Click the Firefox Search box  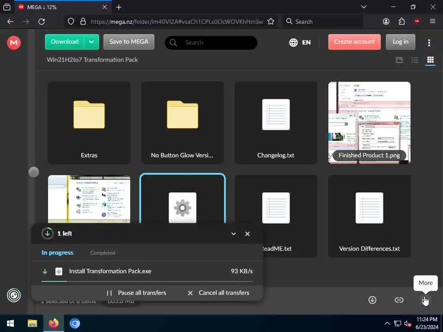click(323, 22)
